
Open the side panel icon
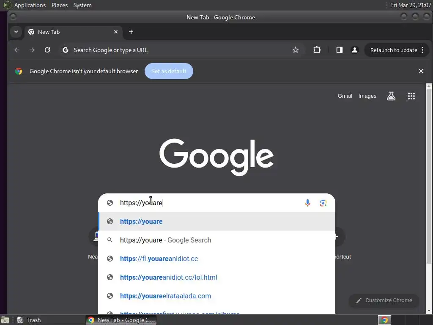340,50
